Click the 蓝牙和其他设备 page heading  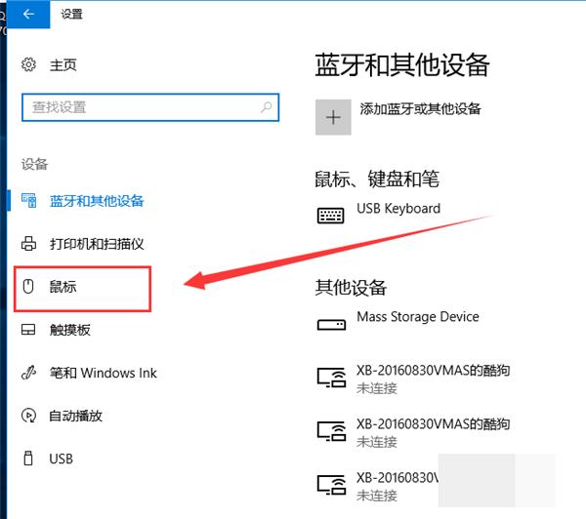[x=402, y=65]
